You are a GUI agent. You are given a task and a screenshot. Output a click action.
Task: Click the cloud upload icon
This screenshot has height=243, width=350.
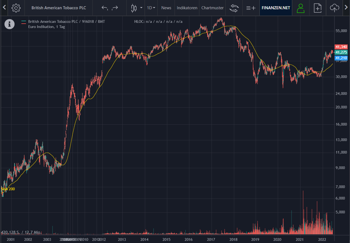[x=334, y=8]
